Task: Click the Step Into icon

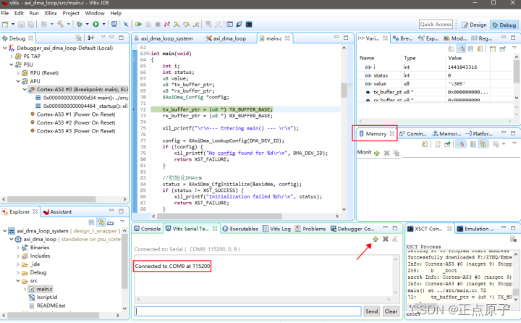Action: point(177,25)
